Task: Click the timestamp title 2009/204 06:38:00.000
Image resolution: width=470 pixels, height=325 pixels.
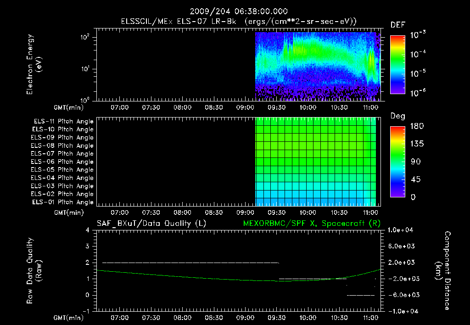Action: pyautogui.click(x=239, y=11)
